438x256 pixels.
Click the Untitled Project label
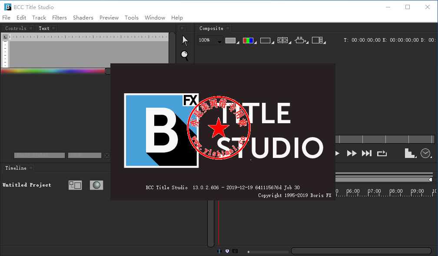(x=27, y=185)
